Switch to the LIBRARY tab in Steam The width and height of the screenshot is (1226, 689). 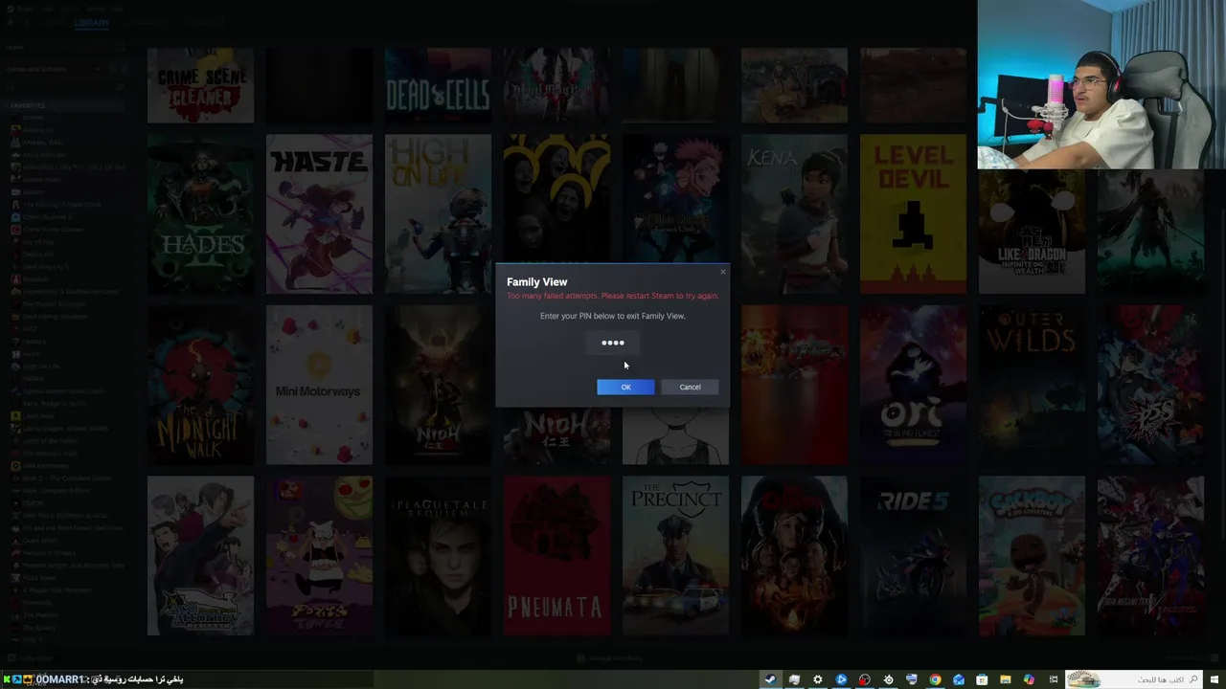[92, 23]
